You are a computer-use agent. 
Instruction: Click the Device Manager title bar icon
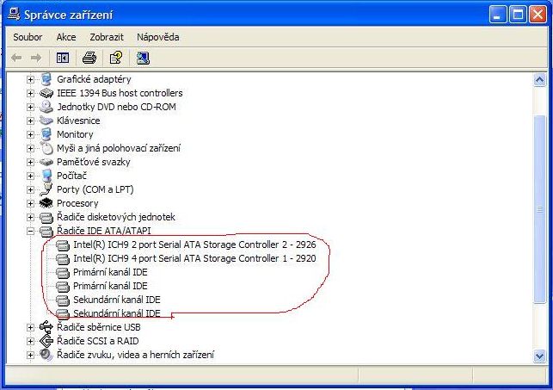pos(14,14)
